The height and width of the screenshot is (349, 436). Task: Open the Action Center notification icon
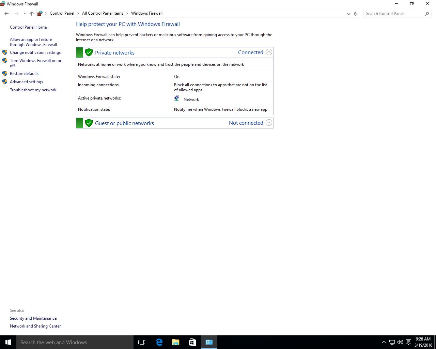pyautogui.click(x=408, y=342)
